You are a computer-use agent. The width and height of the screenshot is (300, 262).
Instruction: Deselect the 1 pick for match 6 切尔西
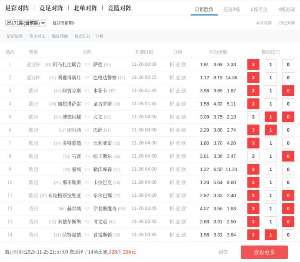coord(271,130)
